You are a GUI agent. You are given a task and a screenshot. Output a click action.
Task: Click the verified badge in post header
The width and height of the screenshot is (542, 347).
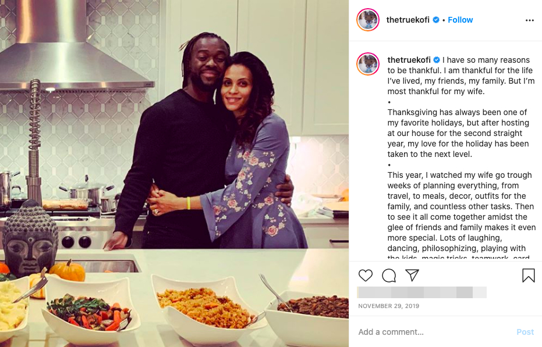(436, 20)
